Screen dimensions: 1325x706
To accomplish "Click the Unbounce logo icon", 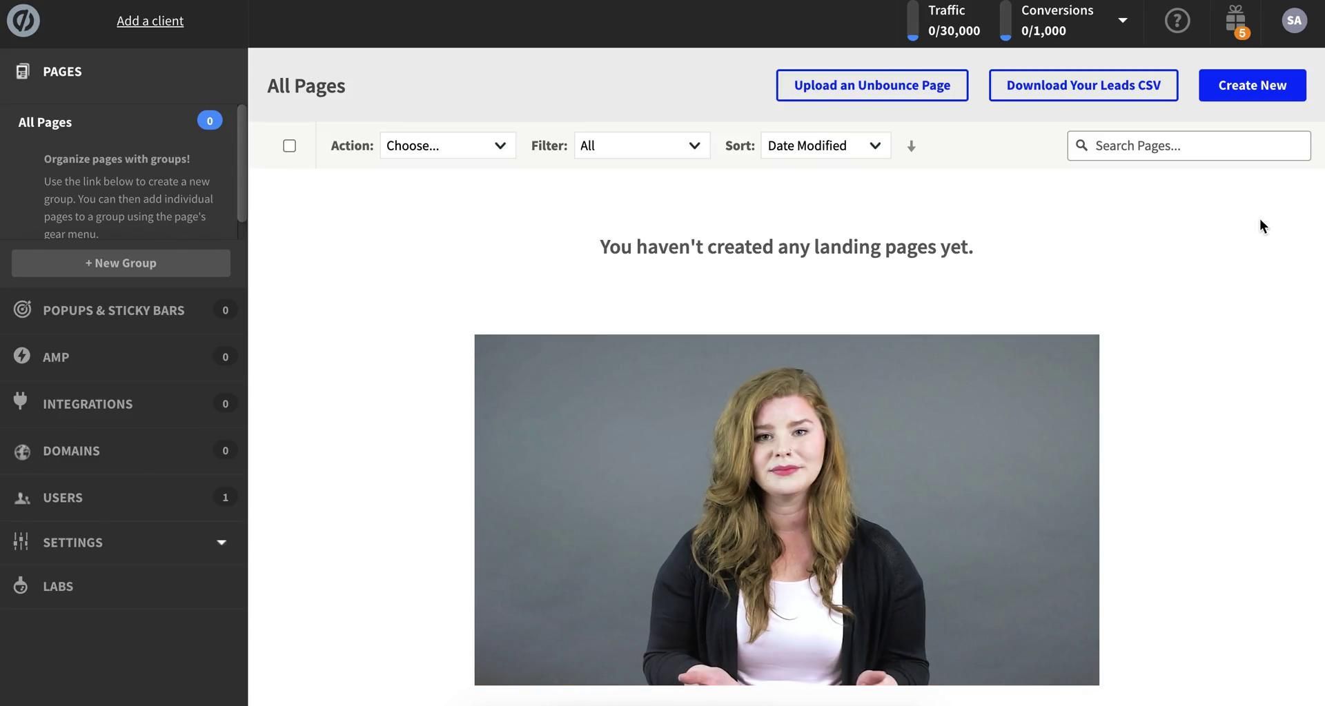I will [23, 21].
